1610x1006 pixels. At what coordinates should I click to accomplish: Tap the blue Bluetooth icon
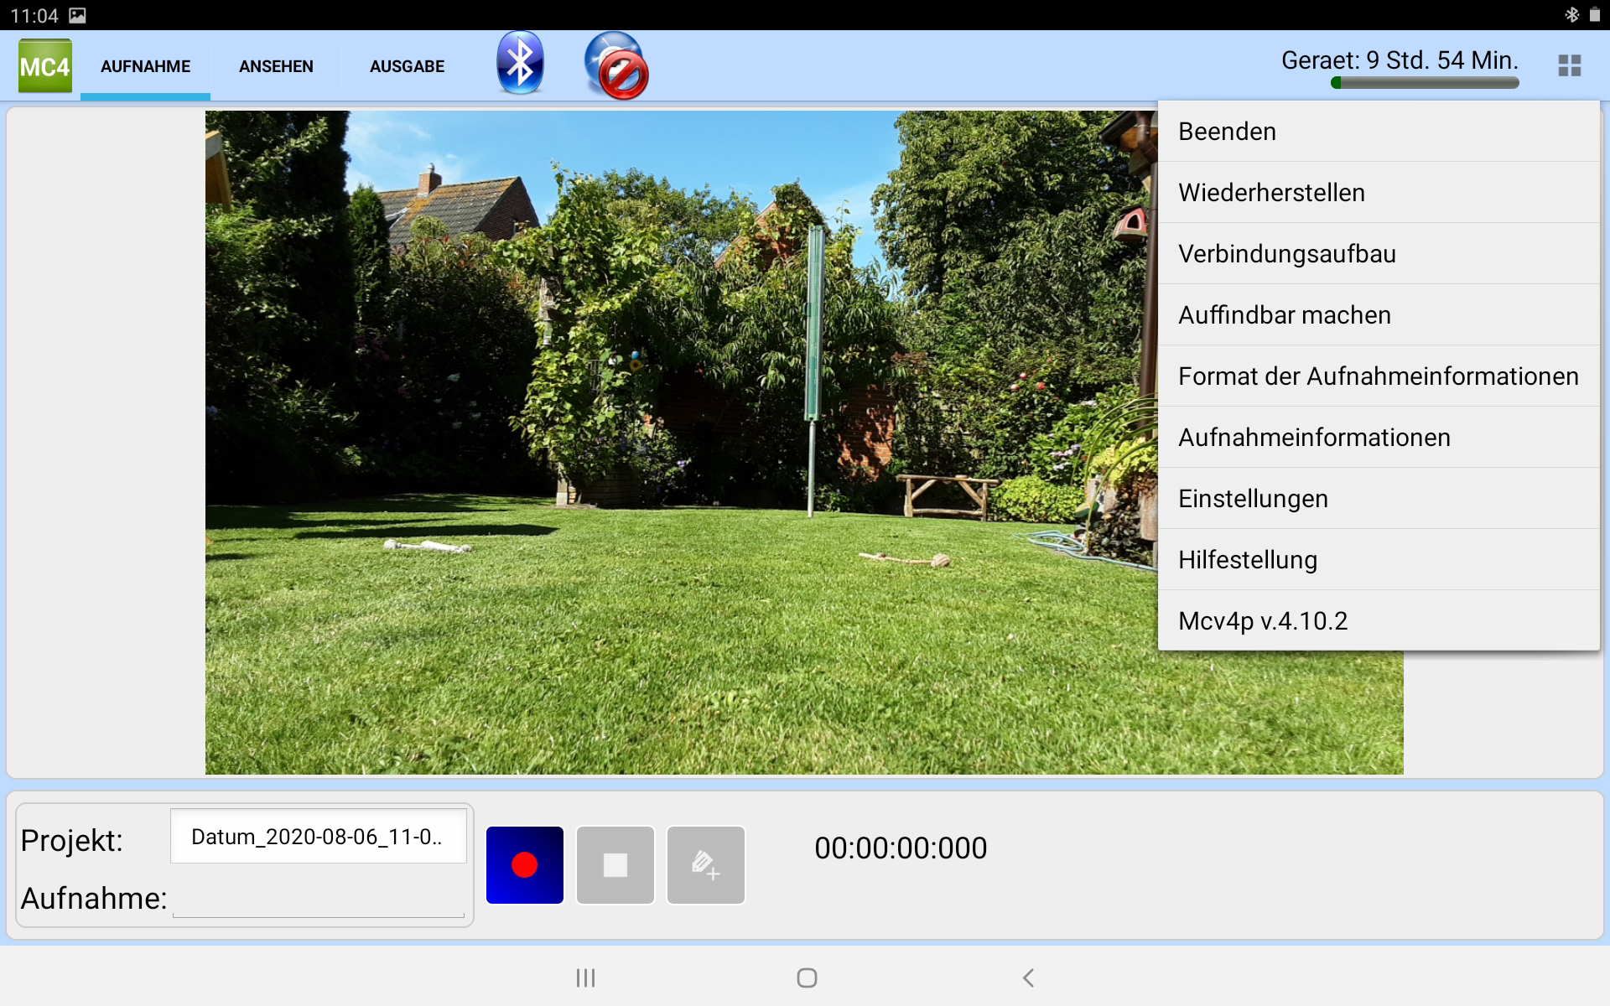pos(520,63)
